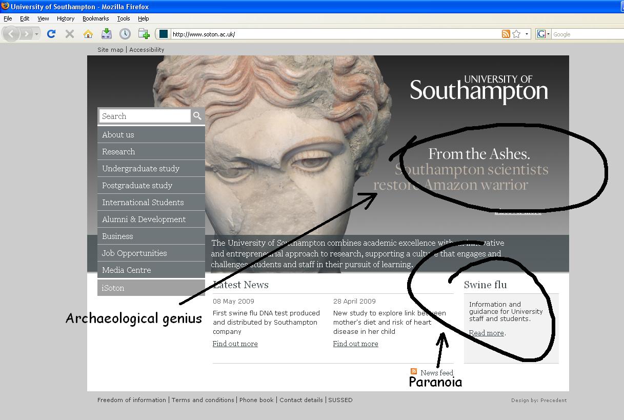The image size is (624, 420).
Task: Open the Bookmarks menu
Action: (96, 18)
